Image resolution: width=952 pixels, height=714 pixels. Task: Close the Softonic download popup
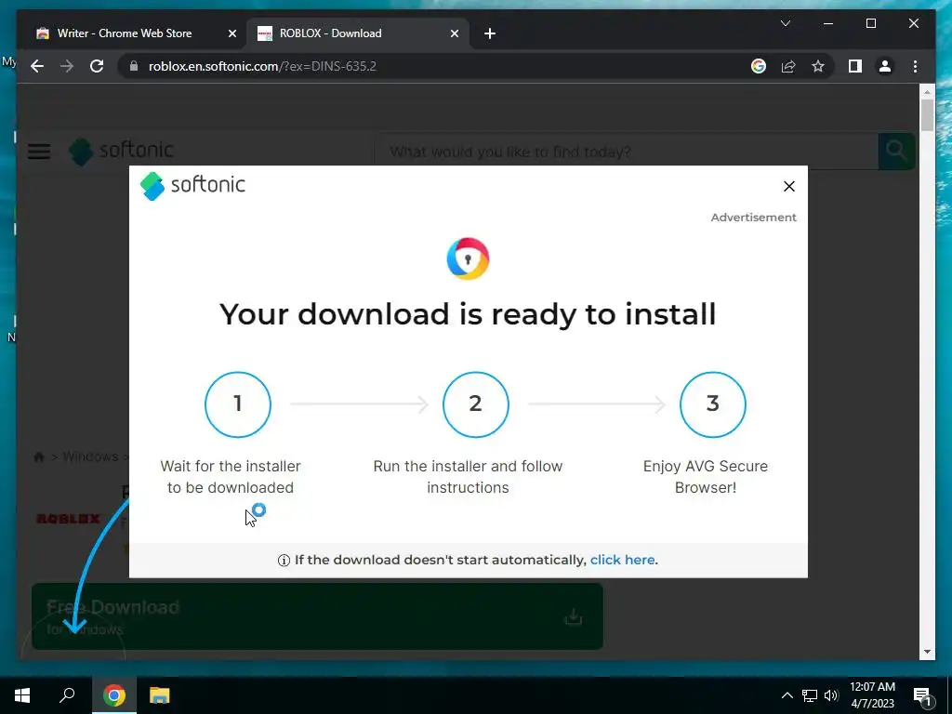point(788,186)
